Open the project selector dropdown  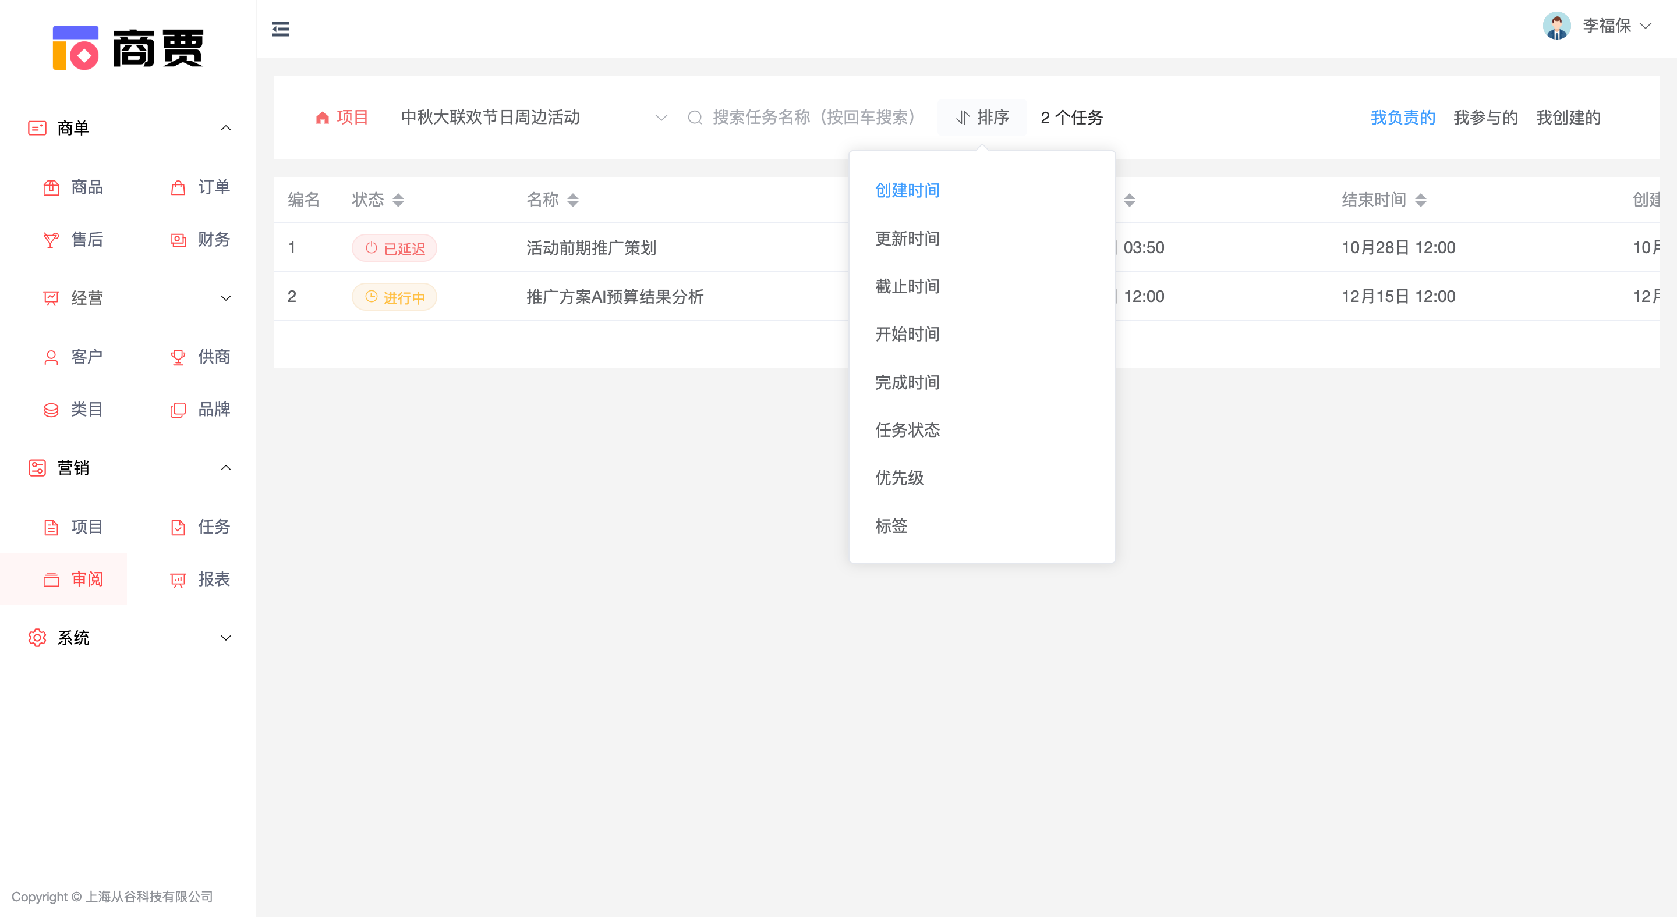coord(661,118)
